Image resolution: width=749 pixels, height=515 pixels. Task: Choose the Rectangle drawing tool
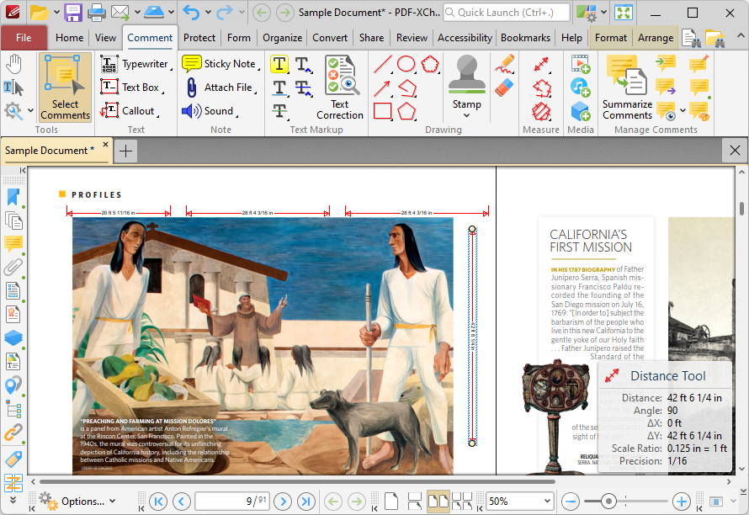tap(383, 111)
